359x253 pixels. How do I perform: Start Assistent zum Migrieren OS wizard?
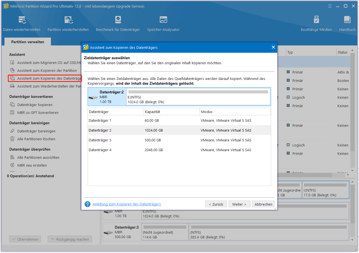coord(45,63)
